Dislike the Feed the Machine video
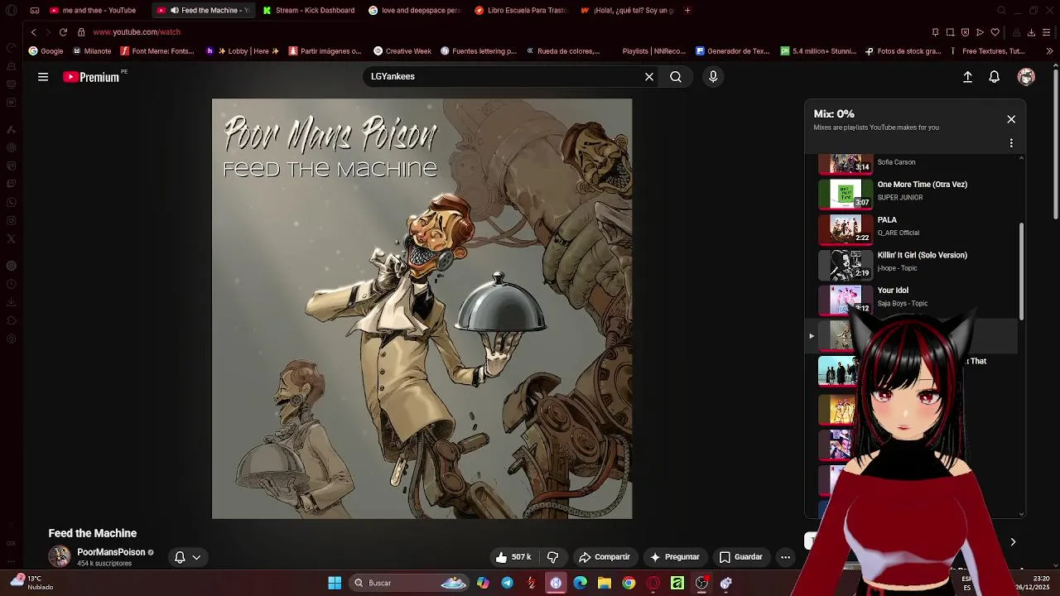This screenshot has height=596, width=1060. (x=553, y=557)
